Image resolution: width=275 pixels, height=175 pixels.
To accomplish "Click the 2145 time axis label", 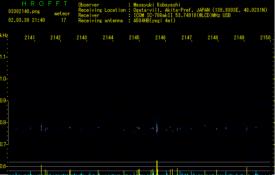I will (x=134, y=38).
